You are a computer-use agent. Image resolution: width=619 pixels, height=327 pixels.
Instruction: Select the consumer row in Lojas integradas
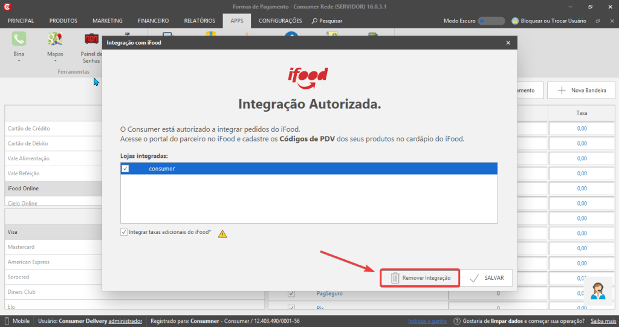point(309,169)
